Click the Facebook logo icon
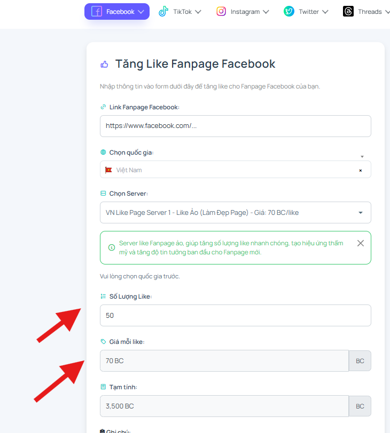The image size is (390, 433). (x=97, y=12)
